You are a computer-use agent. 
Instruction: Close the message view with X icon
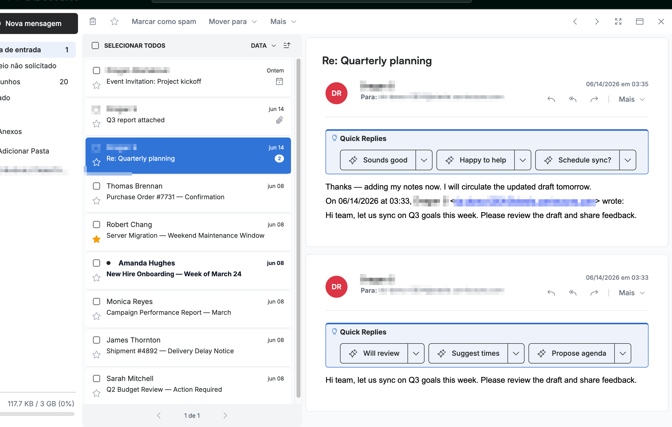tap(661, 21)
